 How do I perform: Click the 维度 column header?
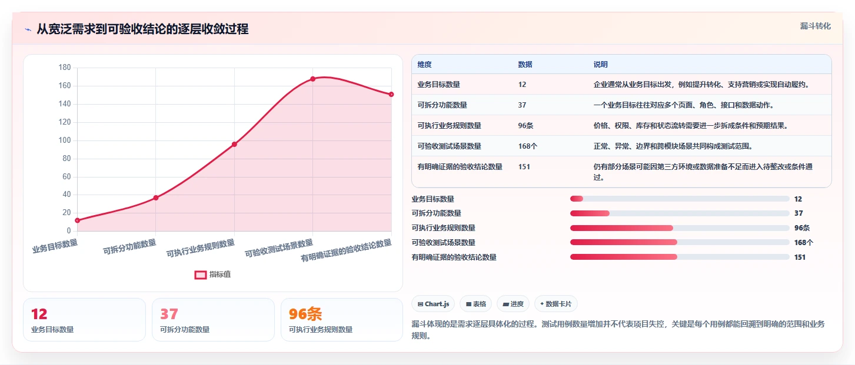(424, 65)
